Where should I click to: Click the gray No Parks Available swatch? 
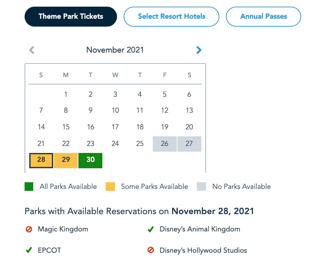(201, 187)
